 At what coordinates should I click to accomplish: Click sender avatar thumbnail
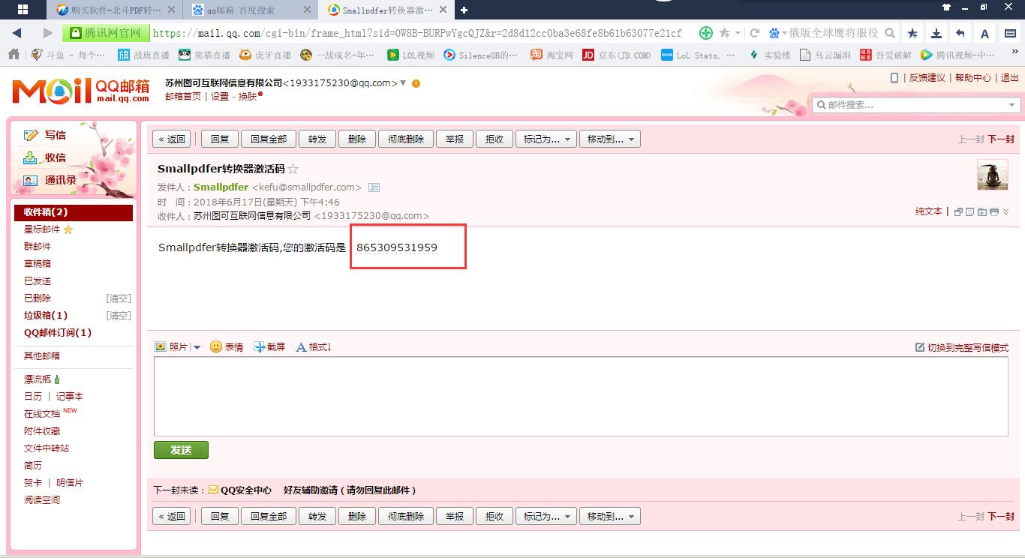pos(992,175)
